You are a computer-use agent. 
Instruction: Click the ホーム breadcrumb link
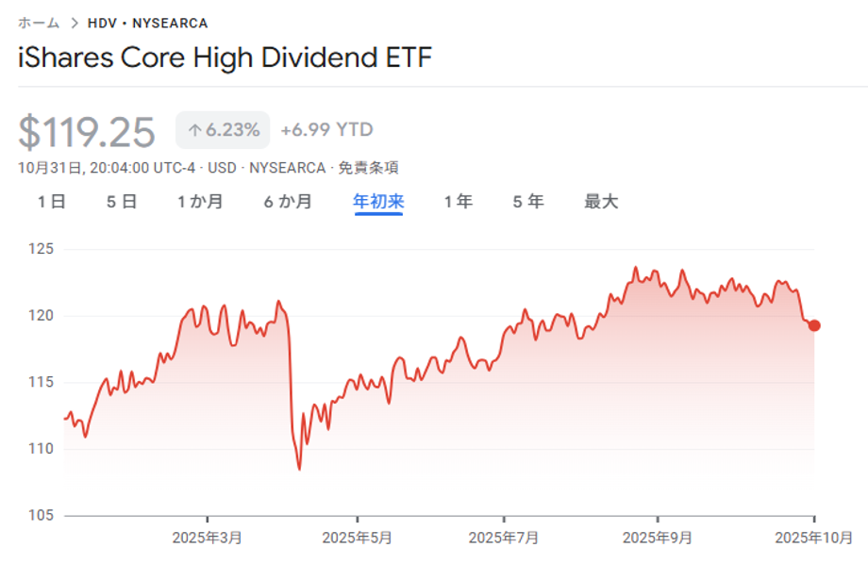click(x=39, y=23)
